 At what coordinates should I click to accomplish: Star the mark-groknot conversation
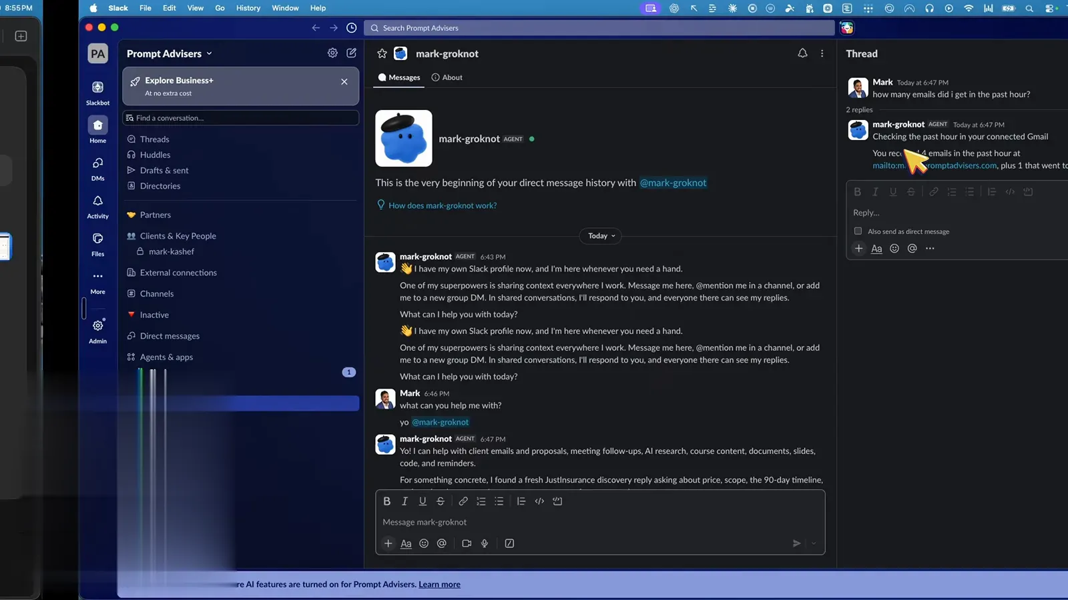382,53
